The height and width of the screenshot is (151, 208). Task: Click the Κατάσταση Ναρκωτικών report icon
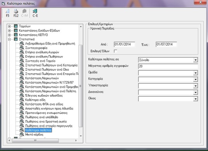tap(22, 78)
